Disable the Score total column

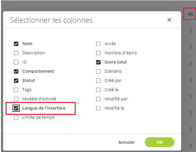pos(98,62)
